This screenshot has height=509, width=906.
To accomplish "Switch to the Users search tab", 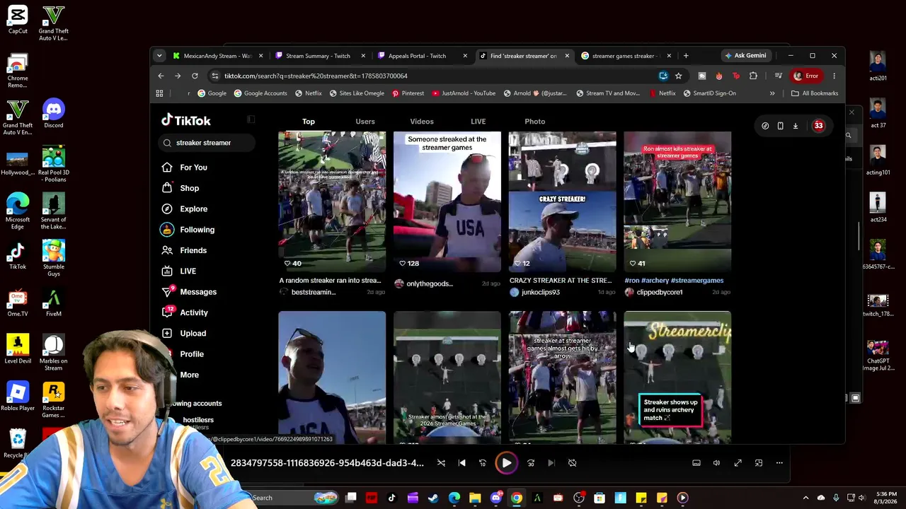I will point(365,122).
